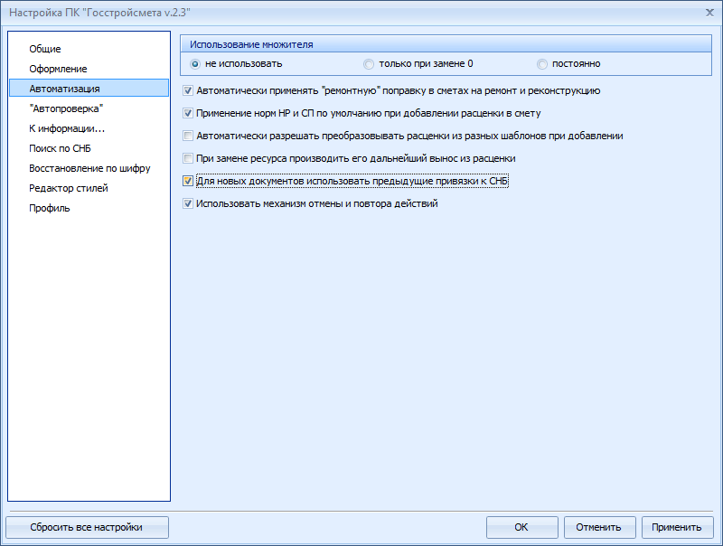Open the Редактор стилей section
The image size is (723, 546).
pyautogui.click(x=89, y=188)
